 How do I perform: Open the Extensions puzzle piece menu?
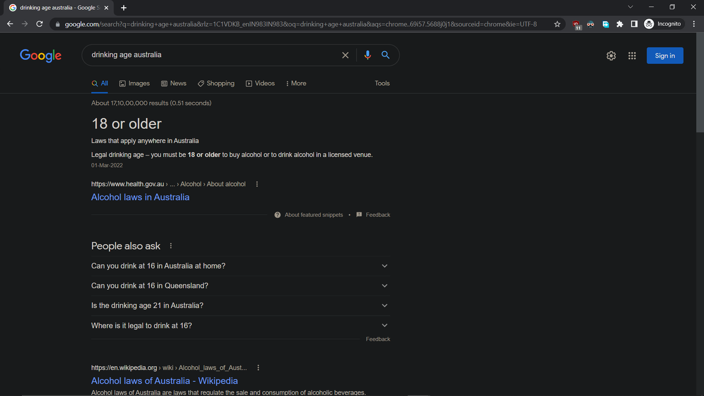tap(620, 24)
